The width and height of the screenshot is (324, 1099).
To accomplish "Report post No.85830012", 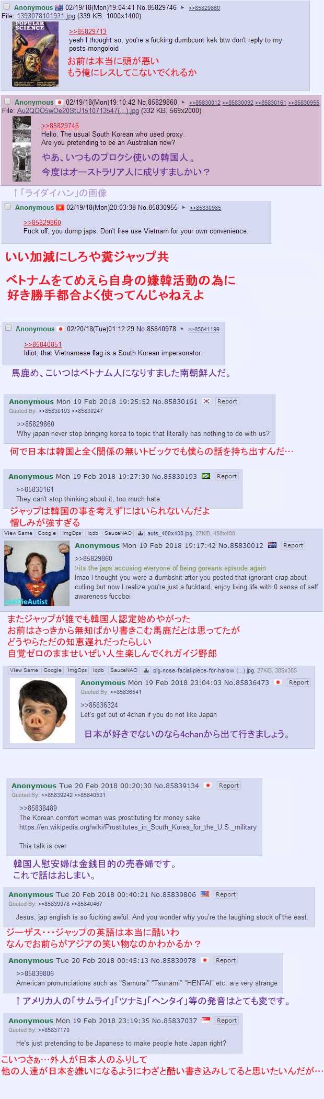I will coord(293,545).
